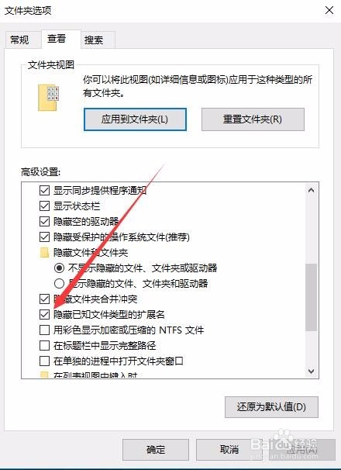
Task: Toggle 隐藏空的驱动器 checkbox
Action: [x=44, y=222]
